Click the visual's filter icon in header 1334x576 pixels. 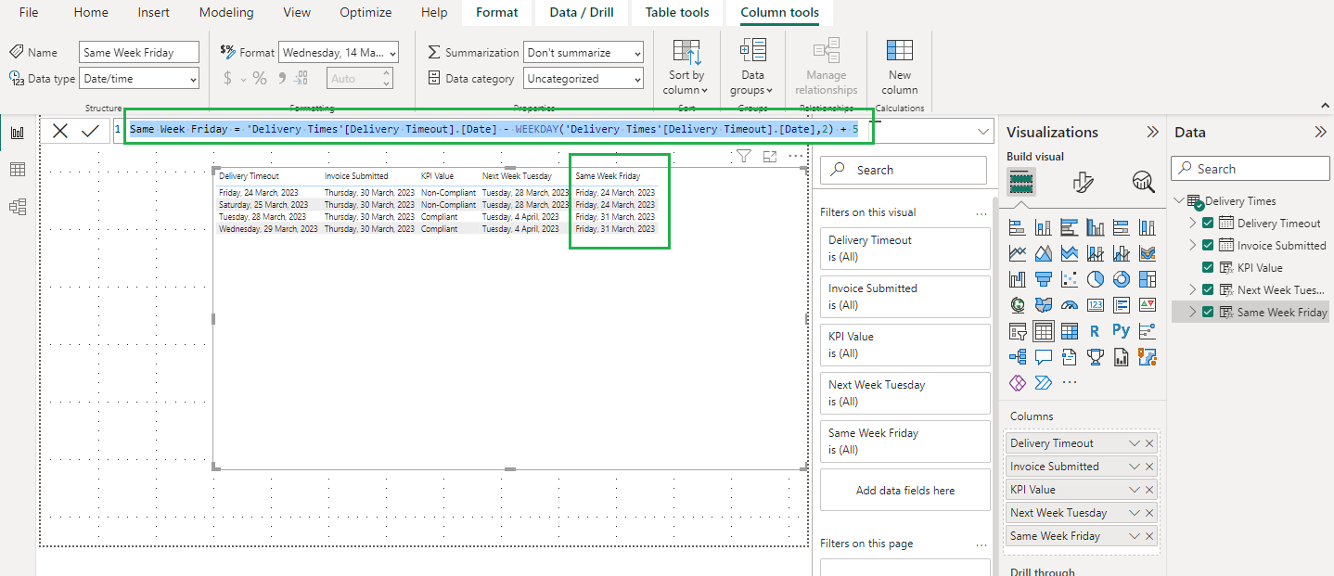pyautogui.click(x=743, y=157)
